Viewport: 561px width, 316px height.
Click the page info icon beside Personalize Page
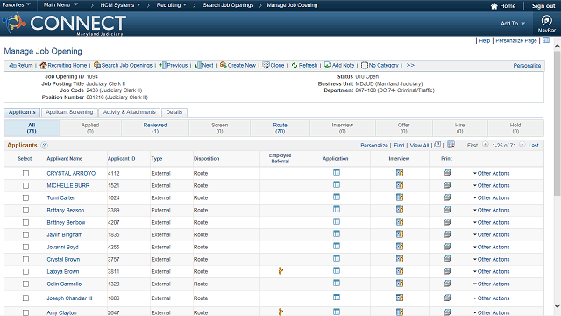click(x=546, y=40)
